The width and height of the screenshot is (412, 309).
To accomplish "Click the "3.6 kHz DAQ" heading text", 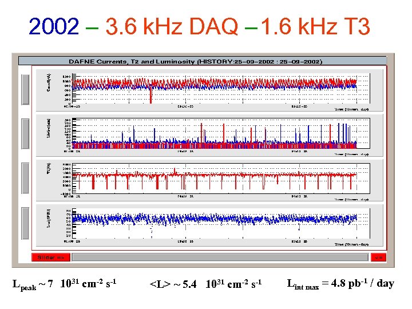I will pyautogui.click(x=172, y=26).
